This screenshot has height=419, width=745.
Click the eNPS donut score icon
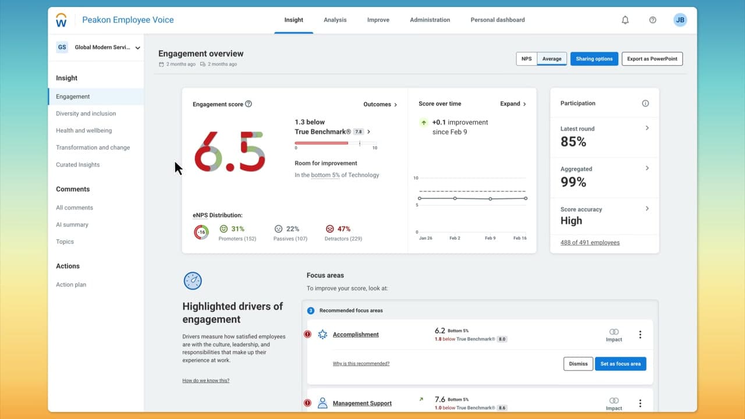pos(201,233)
